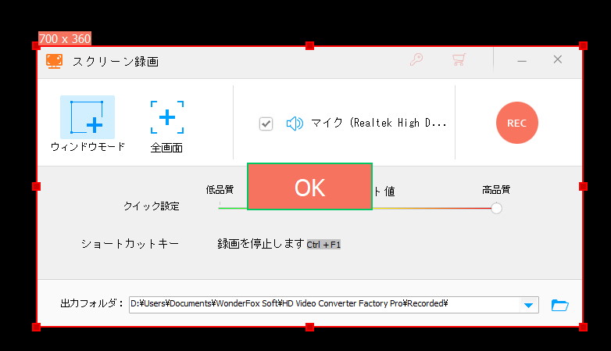Click the output folder path text field

(324, 305)
